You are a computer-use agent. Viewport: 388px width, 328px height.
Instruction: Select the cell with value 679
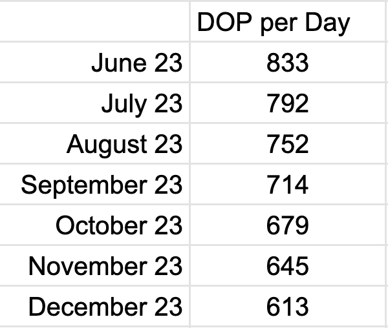tap(288, 225)
